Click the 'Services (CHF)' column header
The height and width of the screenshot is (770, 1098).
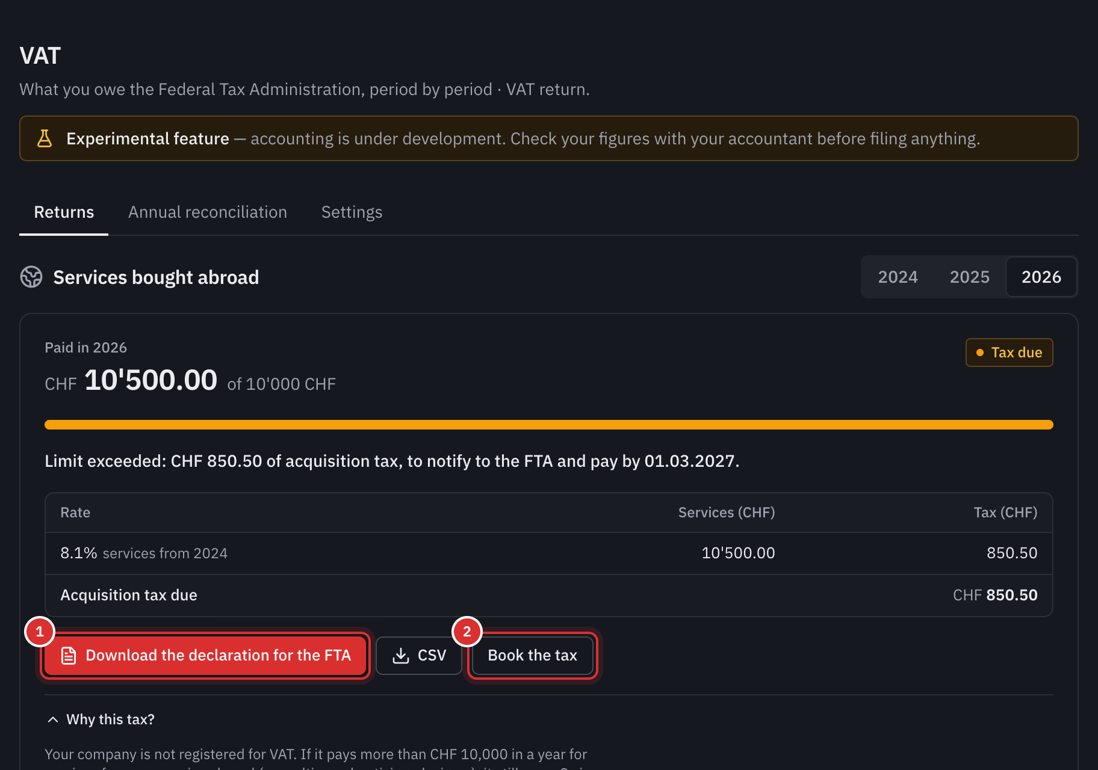coord(727,513)
